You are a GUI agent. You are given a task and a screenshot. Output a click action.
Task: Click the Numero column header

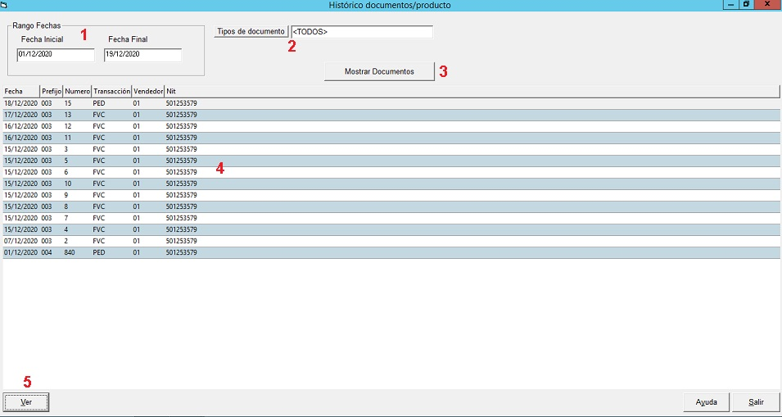coord(77,92)
